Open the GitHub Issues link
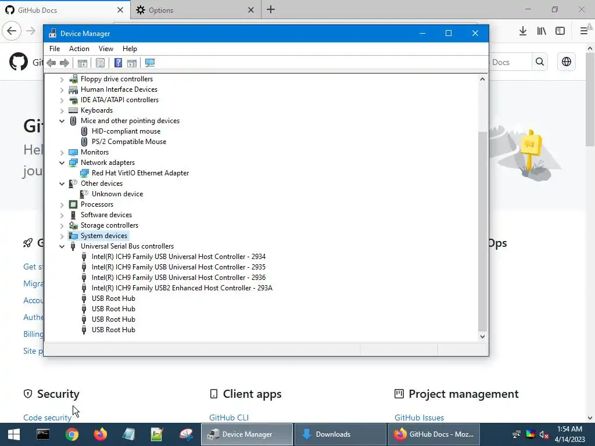 420,418
